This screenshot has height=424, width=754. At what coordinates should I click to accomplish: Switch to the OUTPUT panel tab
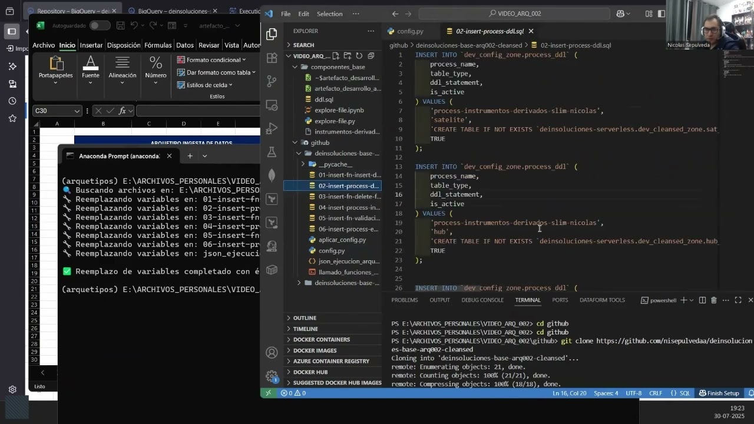(439, 300)
